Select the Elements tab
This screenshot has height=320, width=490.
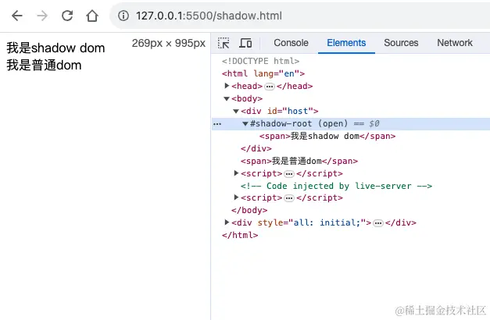[x=346, y=43]
